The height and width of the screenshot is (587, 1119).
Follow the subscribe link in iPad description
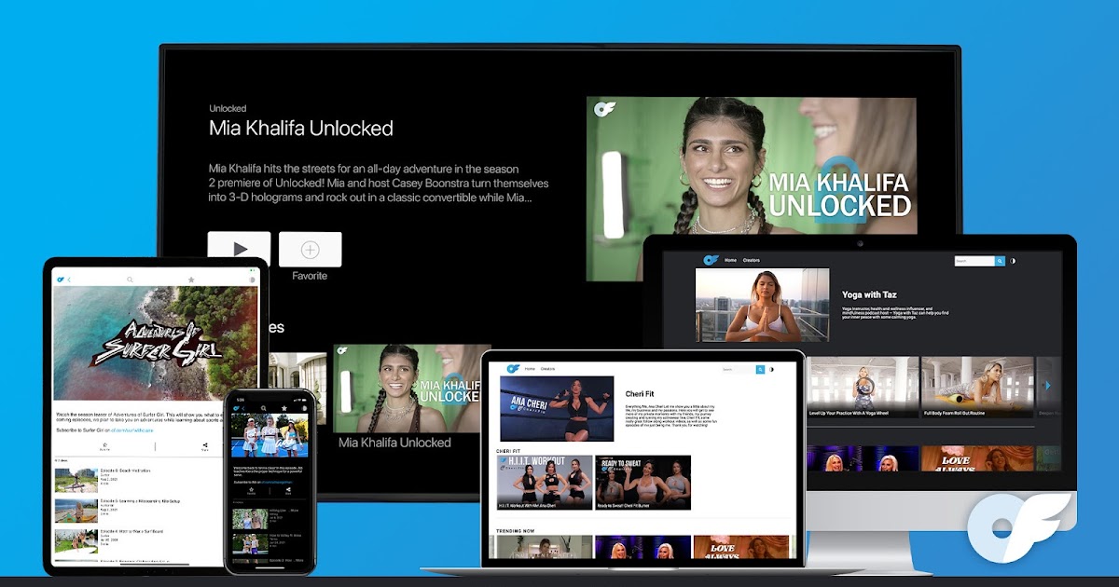131,430
